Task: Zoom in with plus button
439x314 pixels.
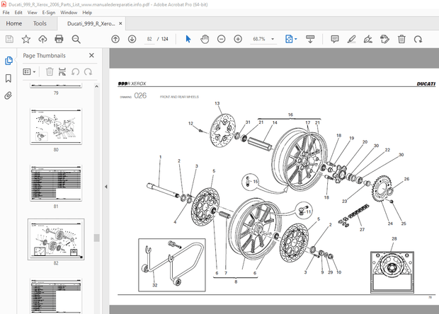Action: [238, 39]
